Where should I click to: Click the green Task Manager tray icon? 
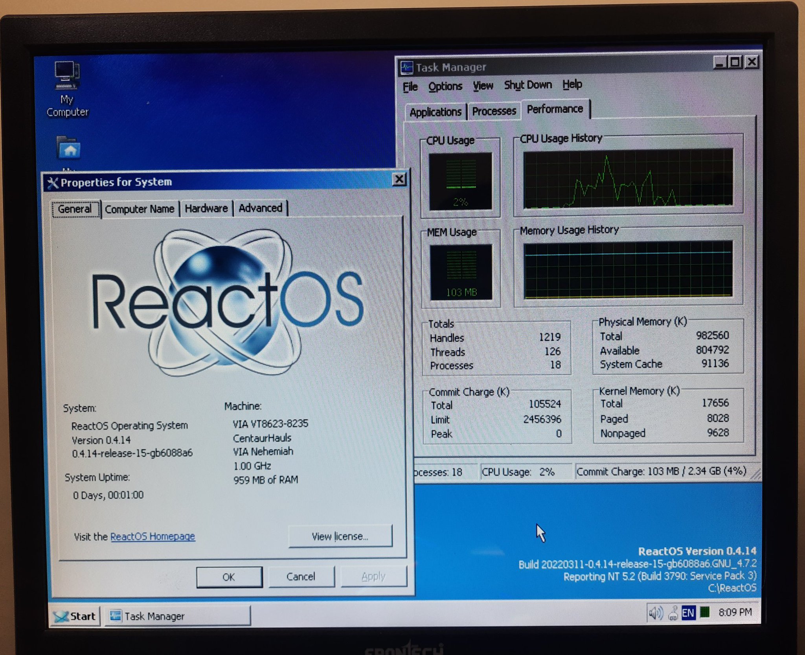pyautogui.click(x=705, y=612)
